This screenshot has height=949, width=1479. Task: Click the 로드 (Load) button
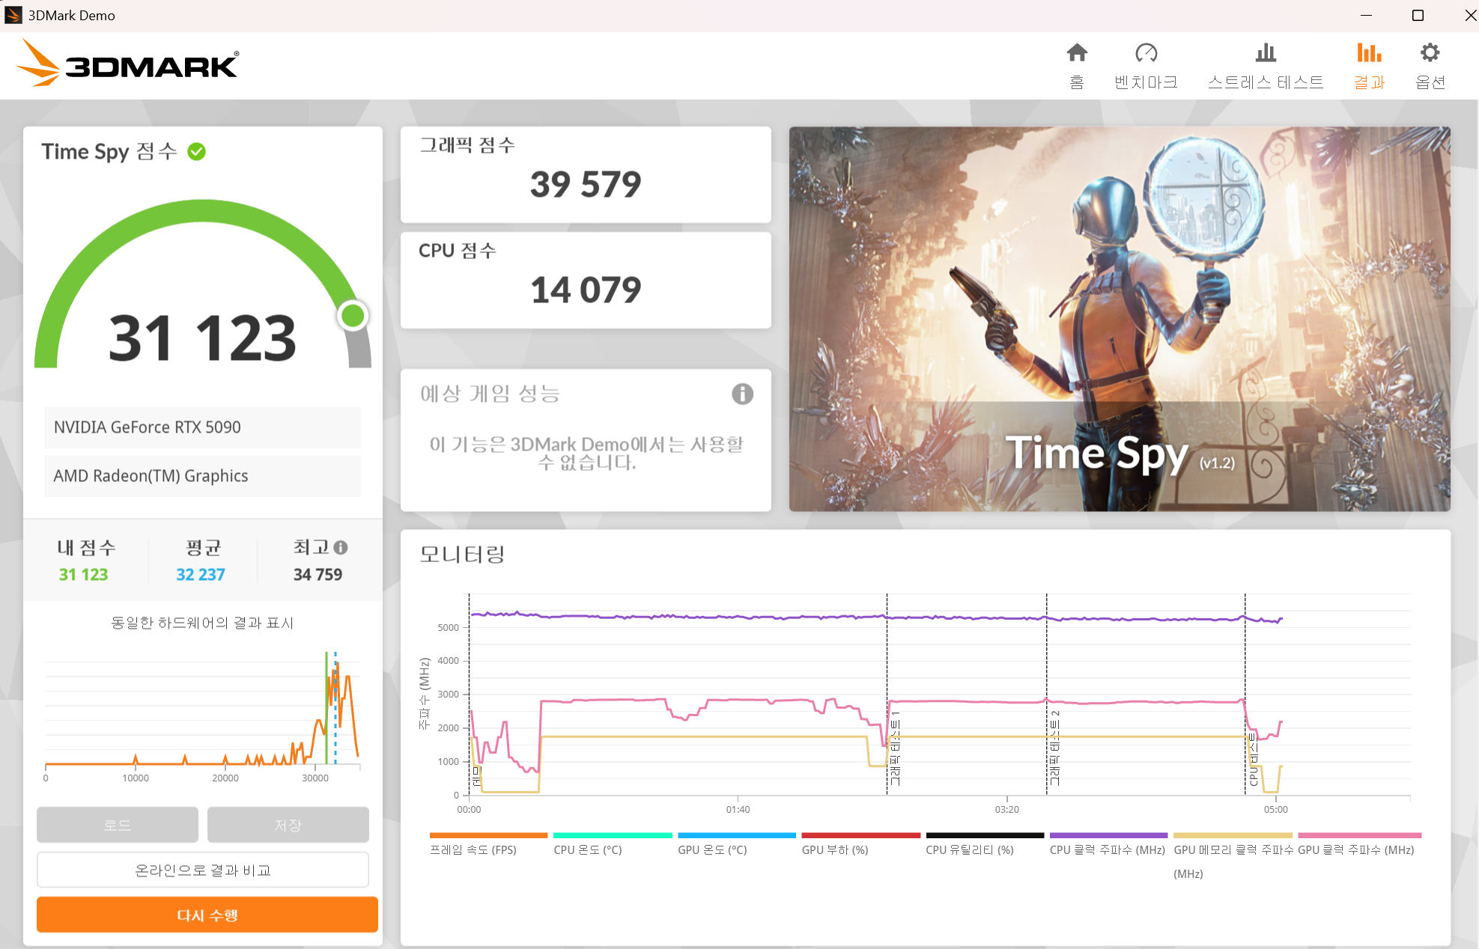tap(118, 825)
